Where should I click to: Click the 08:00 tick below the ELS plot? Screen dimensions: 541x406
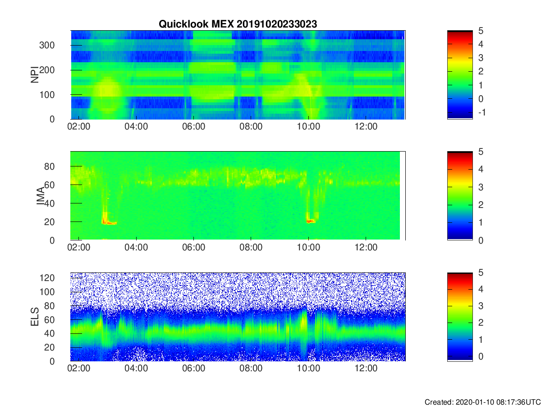click(x=251, y=369)
